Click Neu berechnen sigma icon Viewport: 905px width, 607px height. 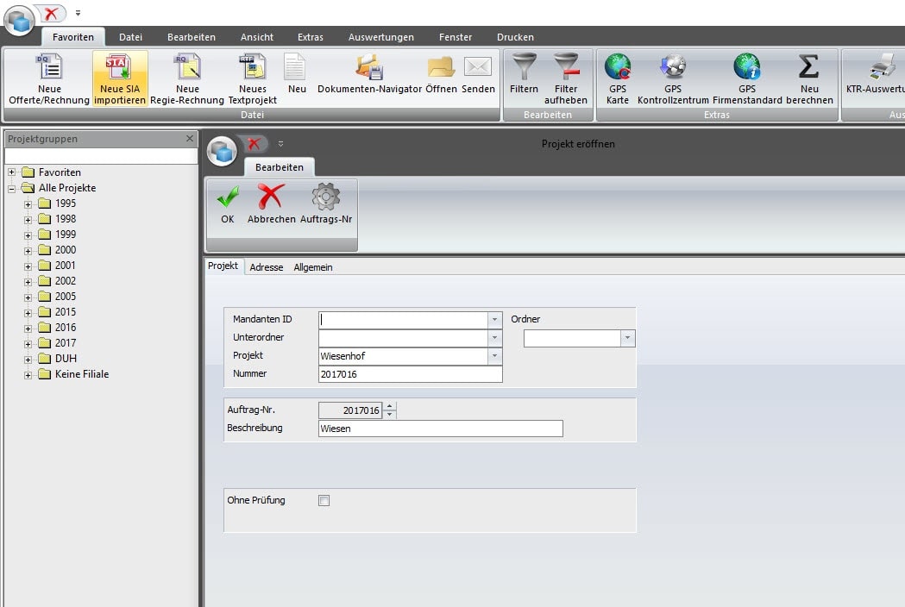coord(809,79)
